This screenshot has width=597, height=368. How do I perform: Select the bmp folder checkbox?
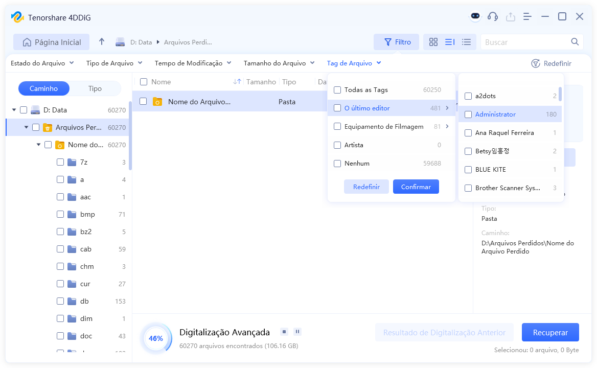[60, 214]
